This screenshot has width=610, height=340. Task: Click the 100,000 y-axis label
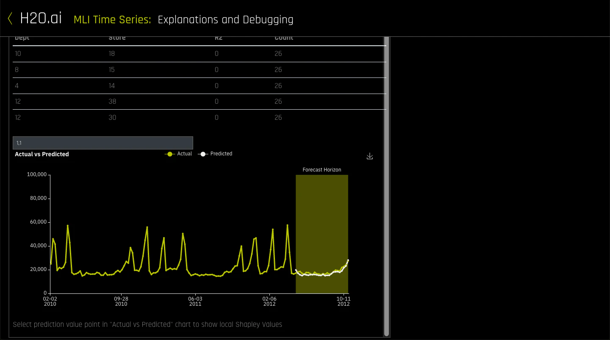pos(36,174)
